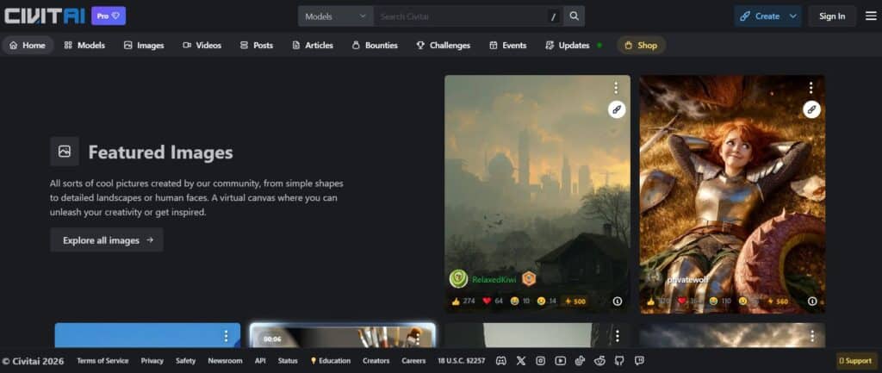Click RelaxedKiwi's avatar
Viewport: 882px width, 373px height.
(x=458, y=278)
